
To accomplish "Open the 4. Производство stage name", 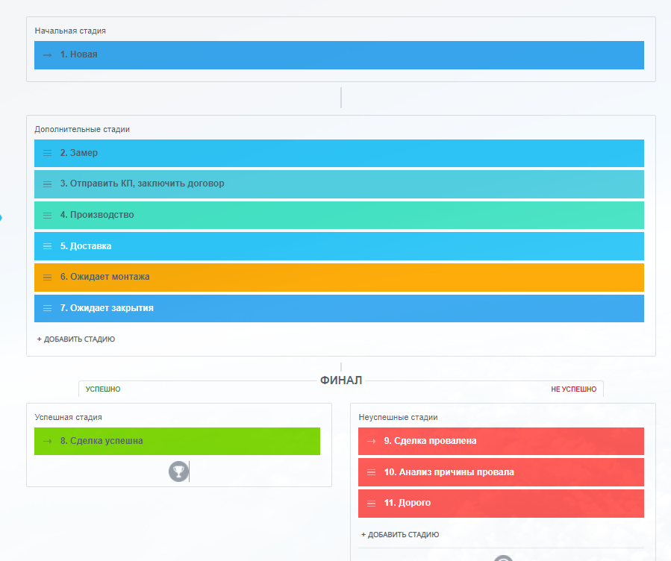I will click(97, 215).
